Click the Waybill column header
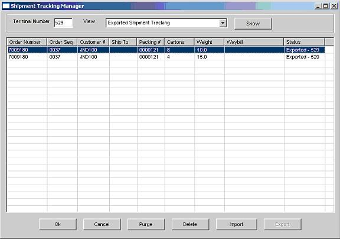This screenshot has width=340, height=239. coord(254,42)
